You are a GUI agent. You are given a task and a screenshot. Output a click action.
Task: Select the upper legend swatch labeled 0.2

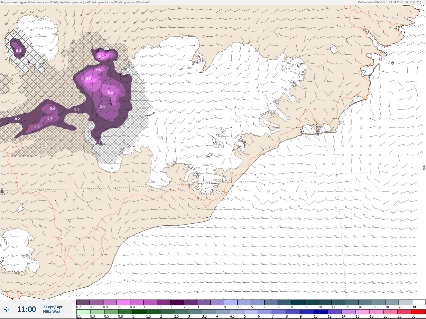(x=83, y=302)
